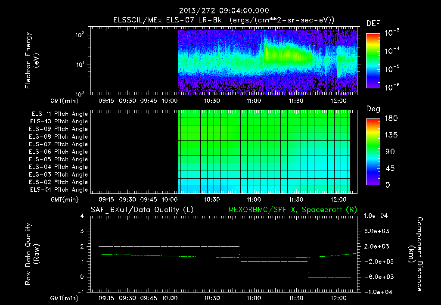Screen dimensions: 441x305
Task: Click the ELSSCIL/MEx ELS-07 LR-Bk subtitle
Action: [168, 20]
